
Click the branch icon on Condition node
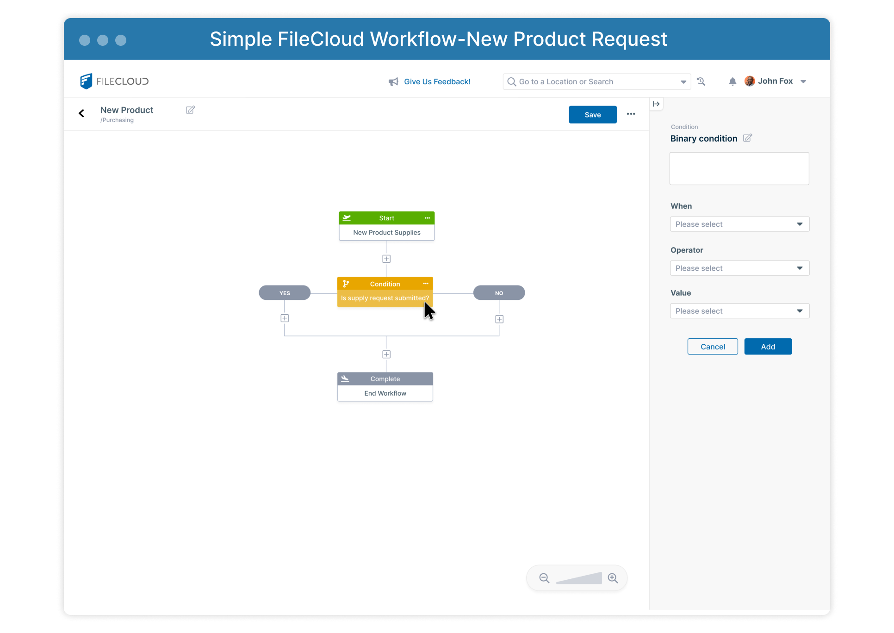tap(346, 284)
